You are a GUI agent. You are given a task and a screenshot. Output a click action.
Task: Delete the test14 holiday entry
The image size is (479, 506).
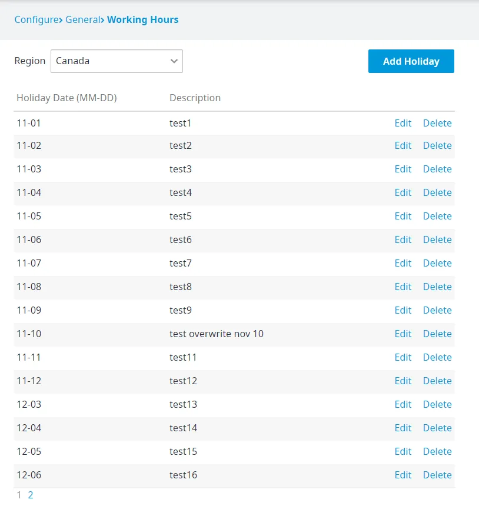point(437,428)
